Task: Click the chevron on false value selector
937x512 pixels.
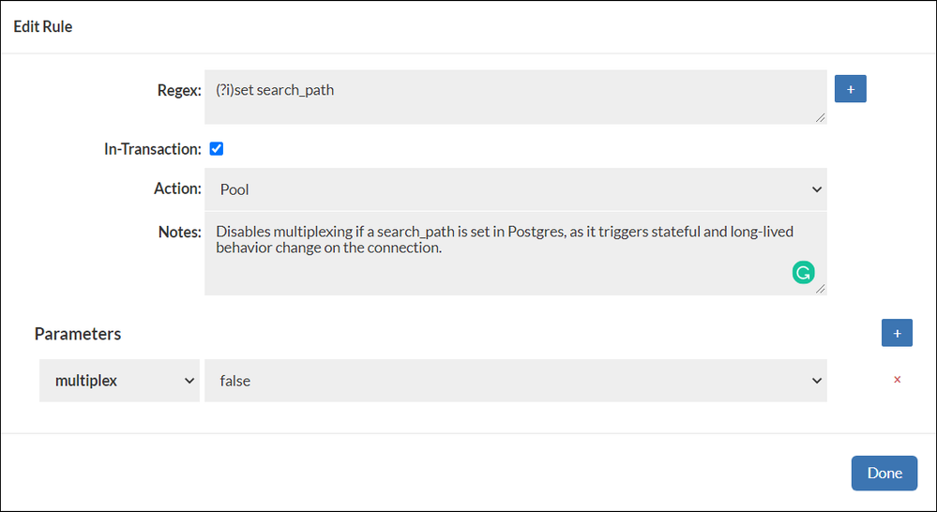Action: click(816, 381)
